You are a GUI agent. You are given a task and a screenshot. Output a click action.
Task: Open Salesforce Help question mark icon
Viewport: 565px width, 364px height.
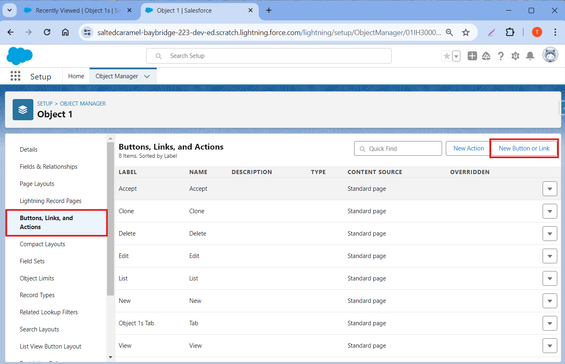click(501, 56)
